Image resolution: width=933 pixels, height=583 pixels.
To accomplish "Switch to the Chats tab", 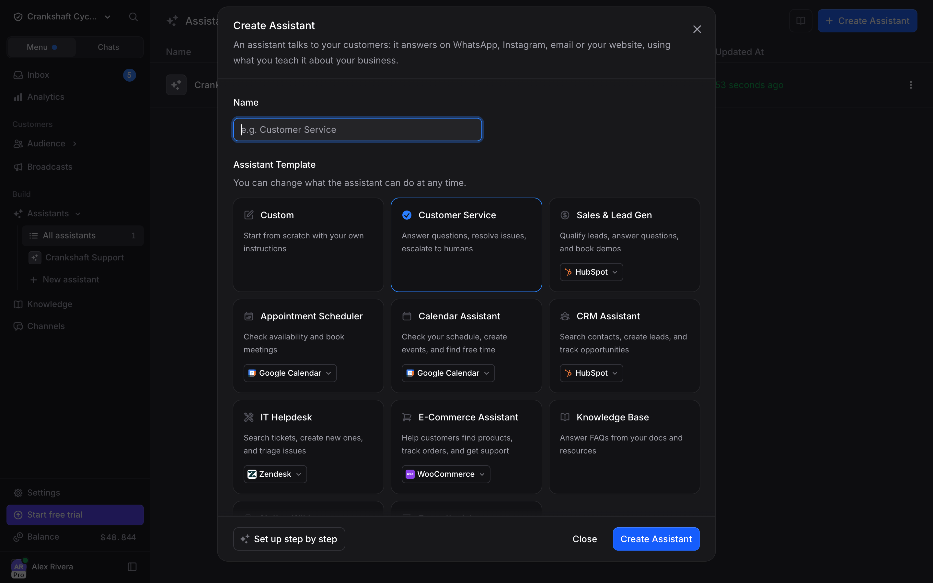I will 108,47.
